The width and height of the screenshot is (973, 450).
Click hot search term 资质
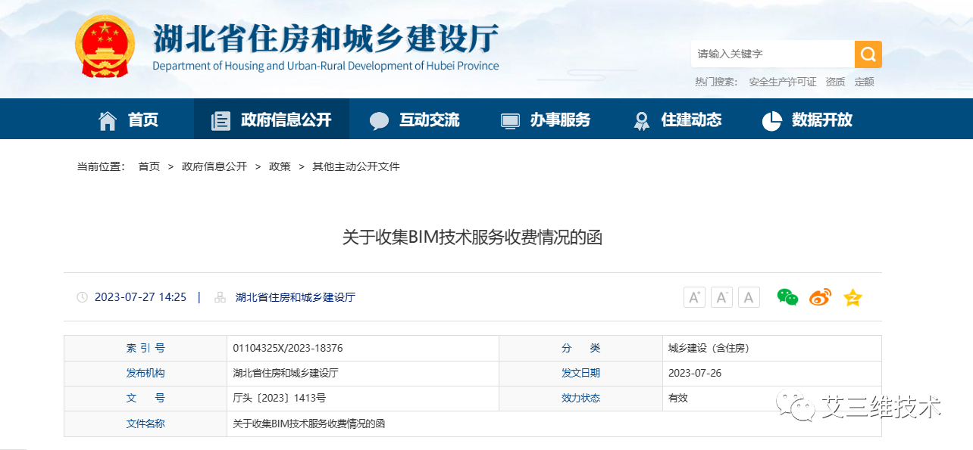pos(835,82)
